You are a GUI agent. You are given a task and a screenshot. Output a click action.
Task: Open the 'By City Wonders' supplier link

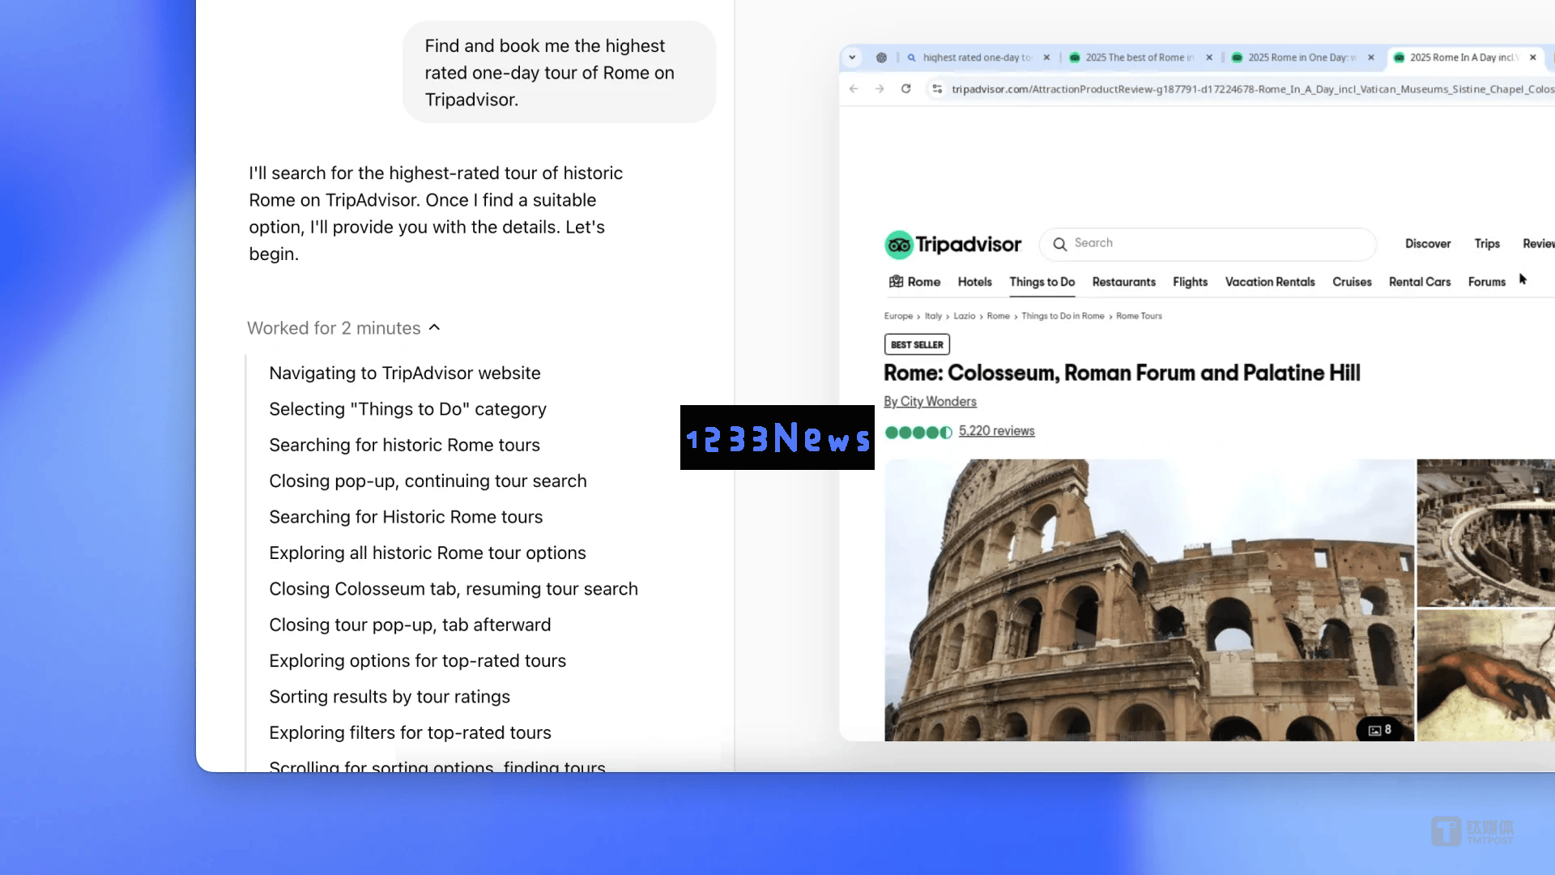coord(930,402)
